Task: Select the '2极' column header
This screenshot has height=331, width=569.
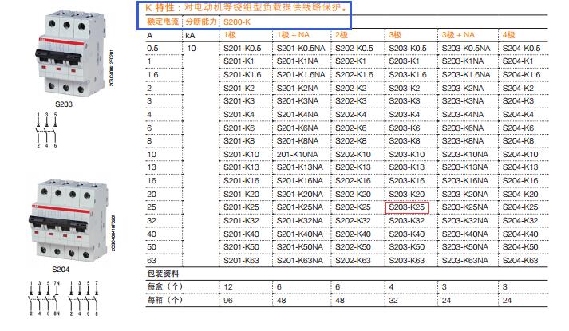Action: point(342,35)
